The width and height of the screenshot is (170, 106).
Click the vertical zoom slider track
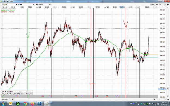pyautogui.click(x=168, y=92)
